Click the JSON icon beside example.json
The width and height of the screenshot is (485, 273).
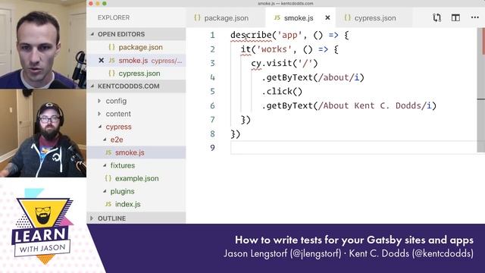point(108,178)
